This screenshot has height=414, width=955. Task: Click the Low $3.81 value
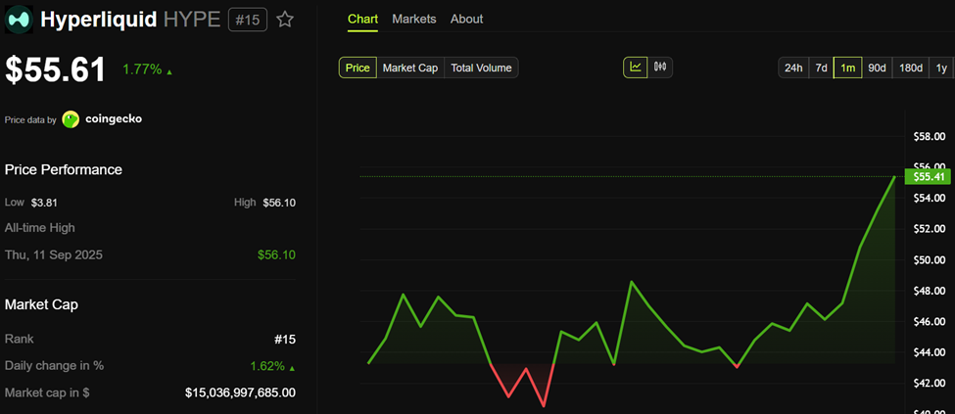pos(44,203)
